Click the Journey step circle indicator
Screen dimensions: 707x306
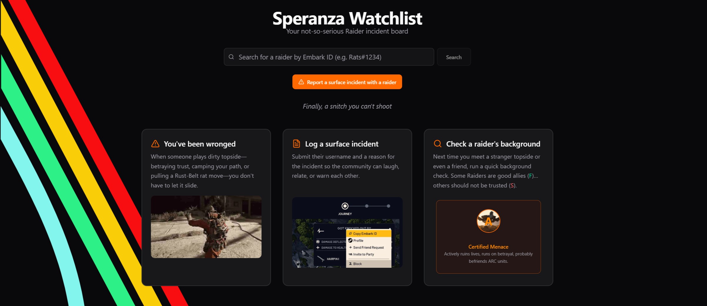(x=345, y=206)
